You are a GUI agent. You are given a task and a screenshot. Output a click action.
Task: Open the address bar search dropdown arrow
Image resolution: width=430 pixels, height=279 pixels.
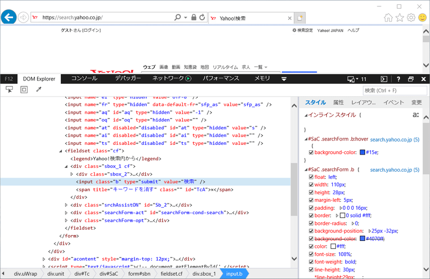[185, 18]
